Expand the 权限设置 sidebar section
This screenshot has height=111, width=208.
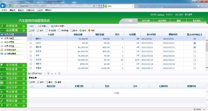point(24,96)
